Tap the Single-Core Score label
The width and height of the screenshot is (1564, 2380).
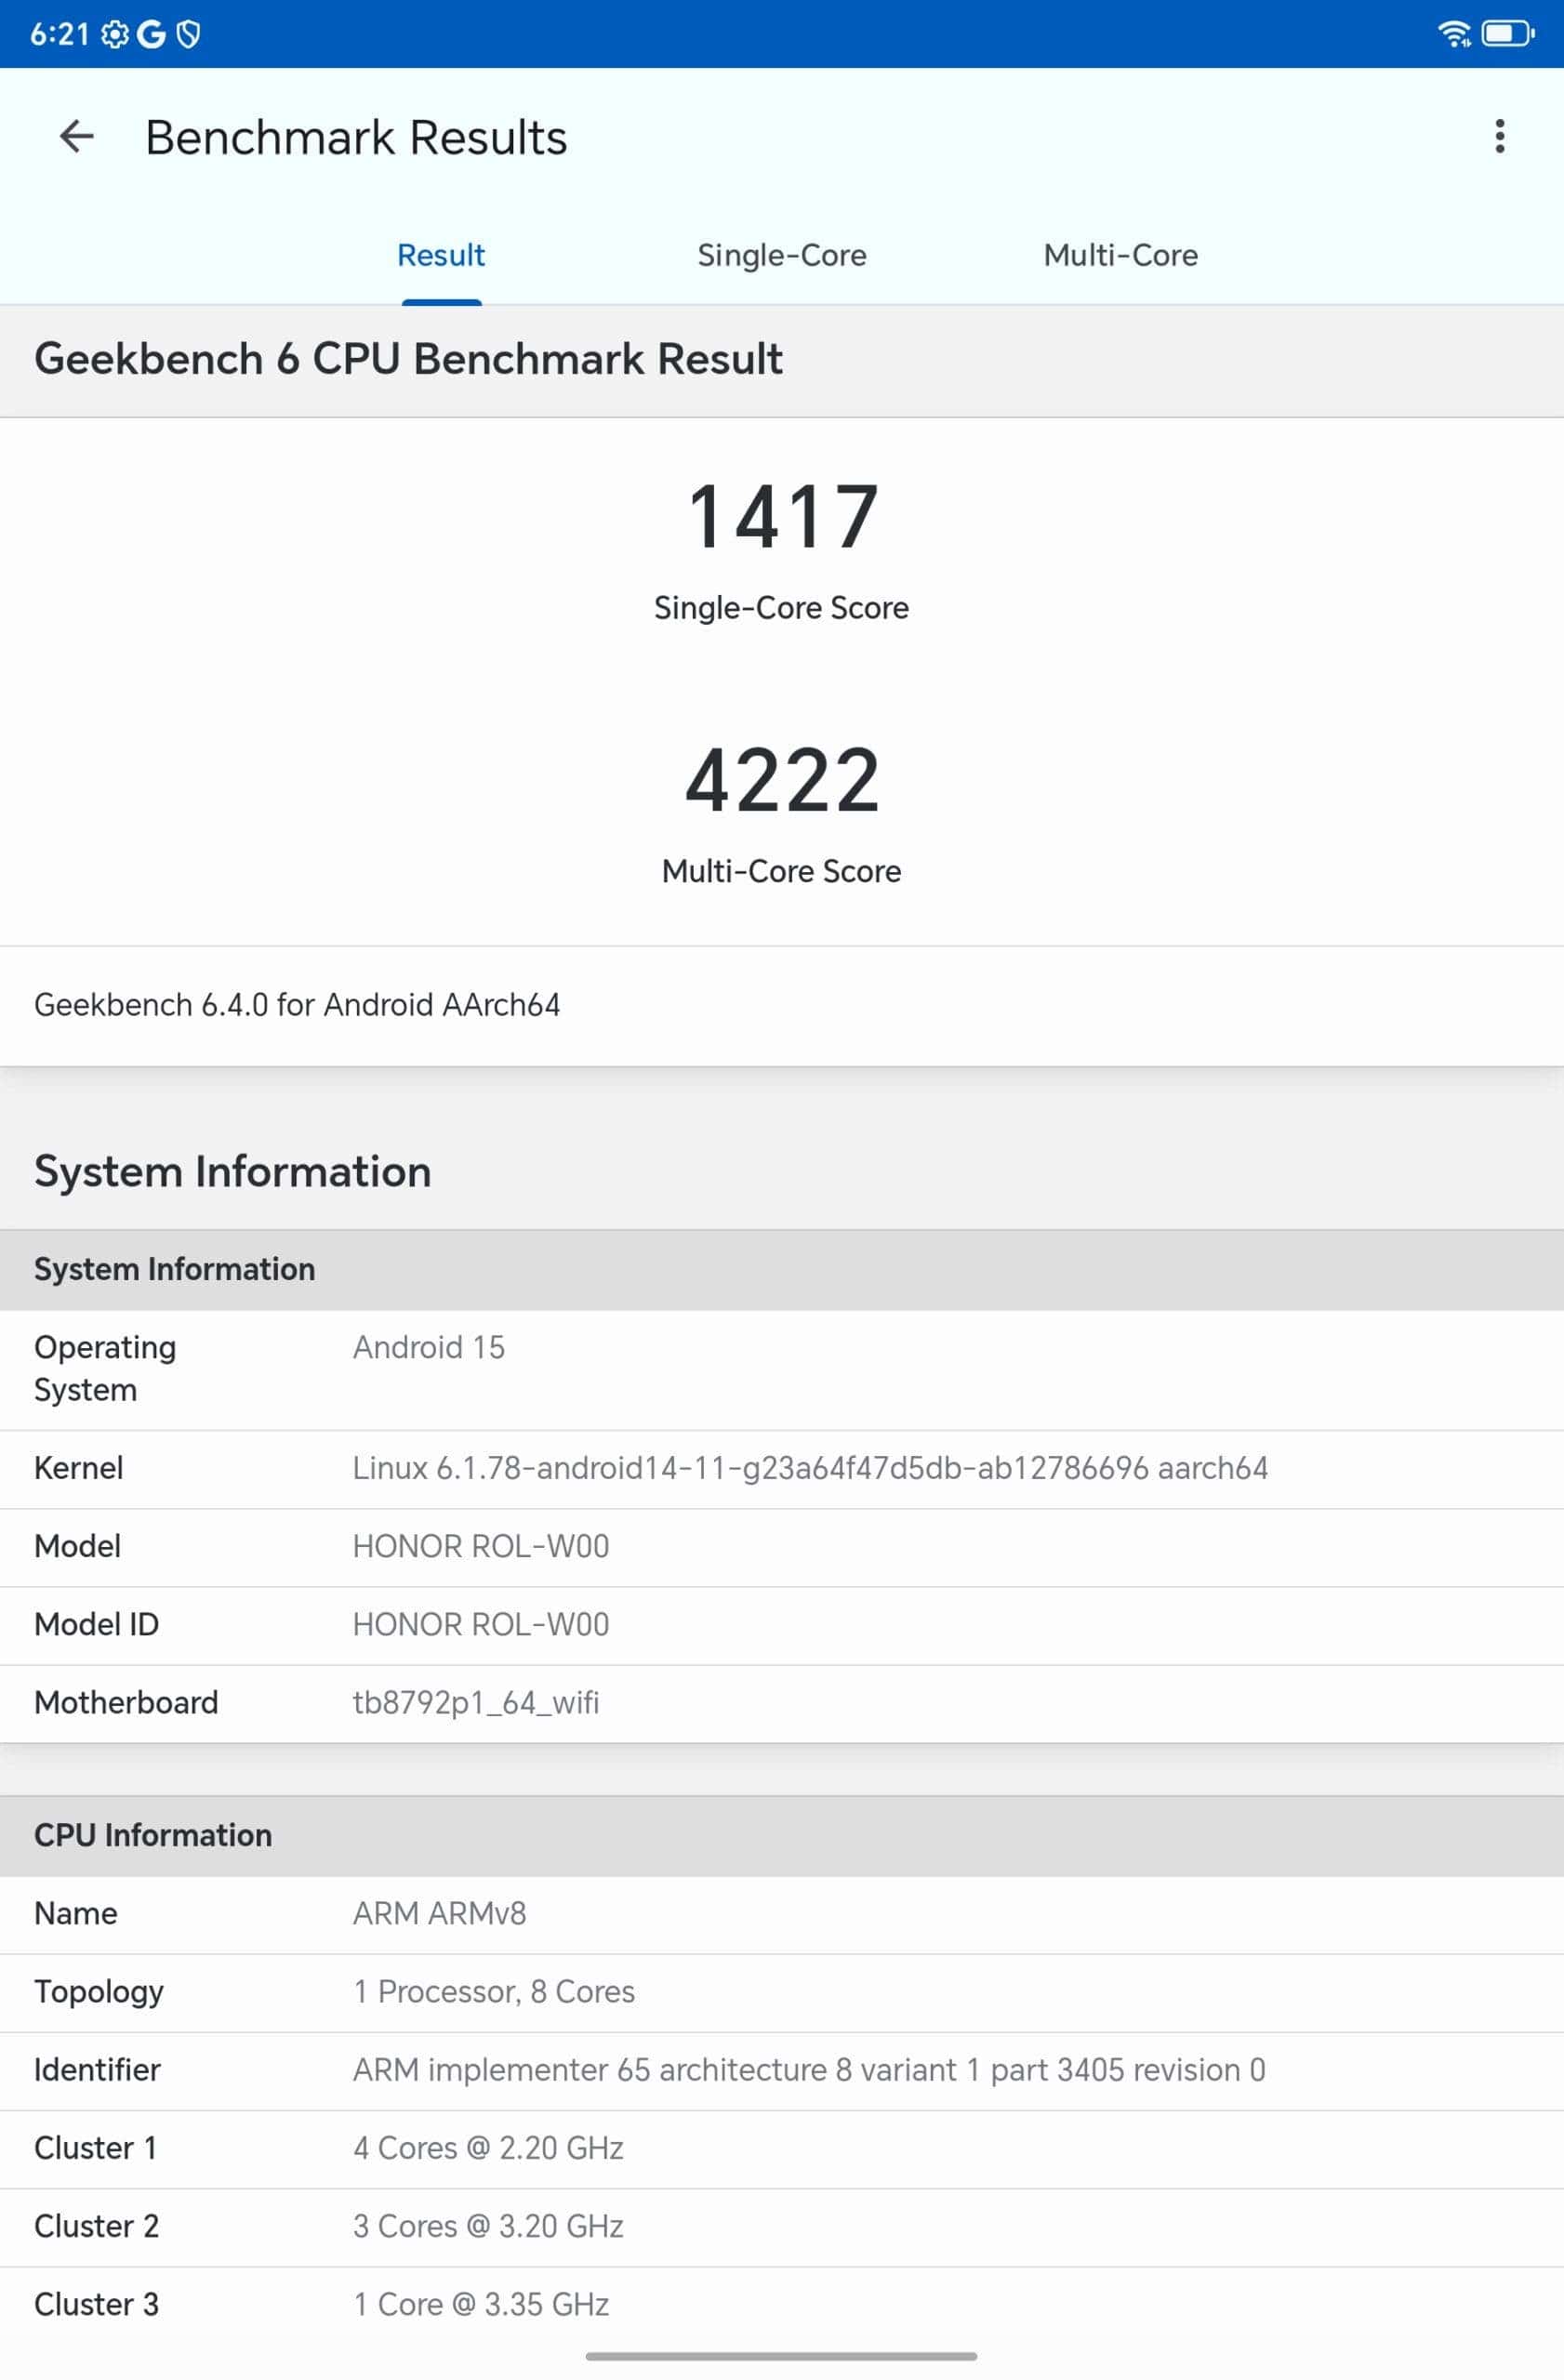point(782,608)
